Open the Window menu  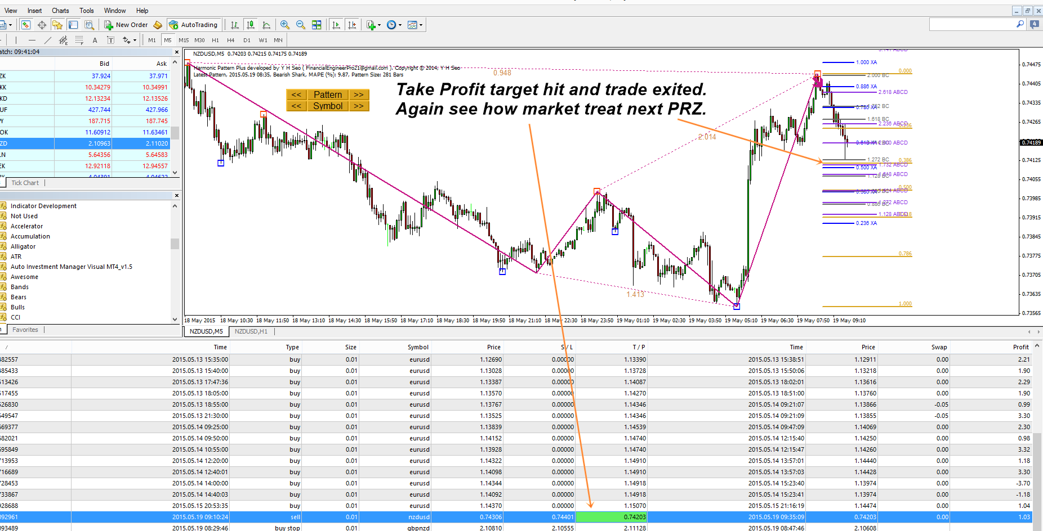pos(115,11)
